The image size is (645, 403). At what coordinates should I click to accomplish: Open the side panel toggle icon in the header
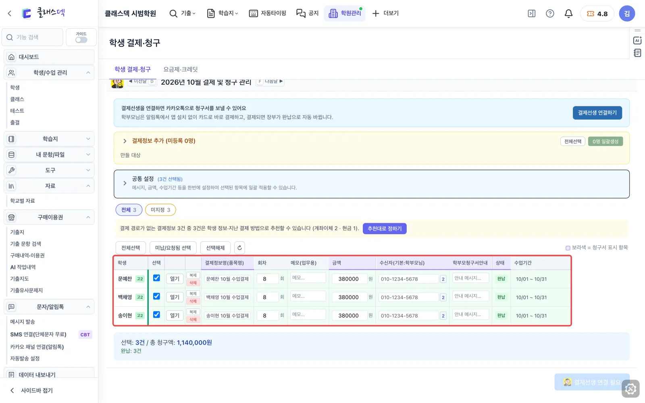(532, 13)
